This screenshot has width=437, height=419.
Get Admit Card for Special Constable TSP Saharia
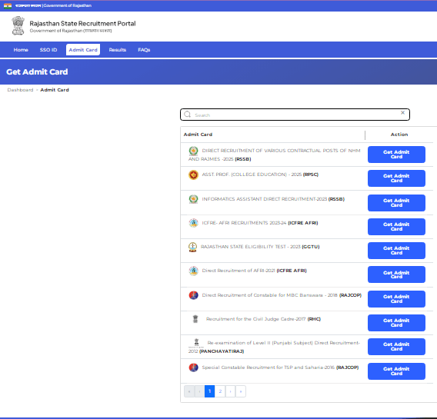point(396,371)
